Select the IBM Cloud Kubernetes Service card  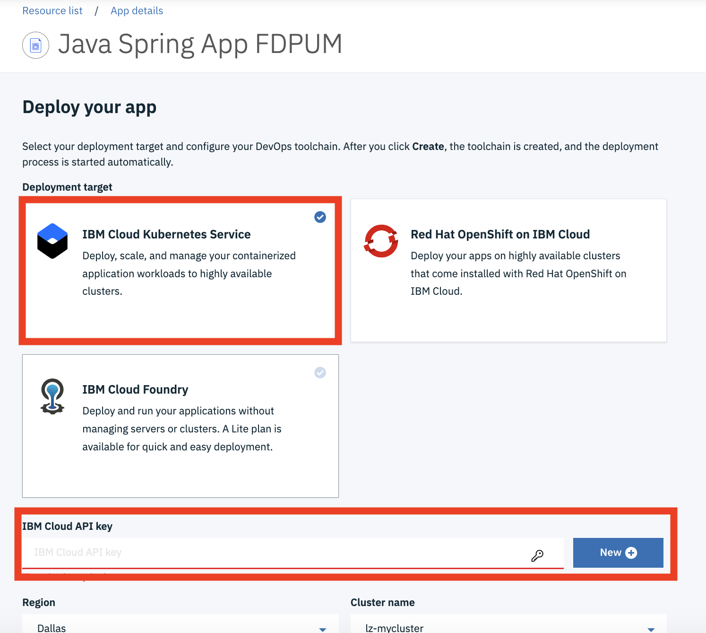[180, 271]
